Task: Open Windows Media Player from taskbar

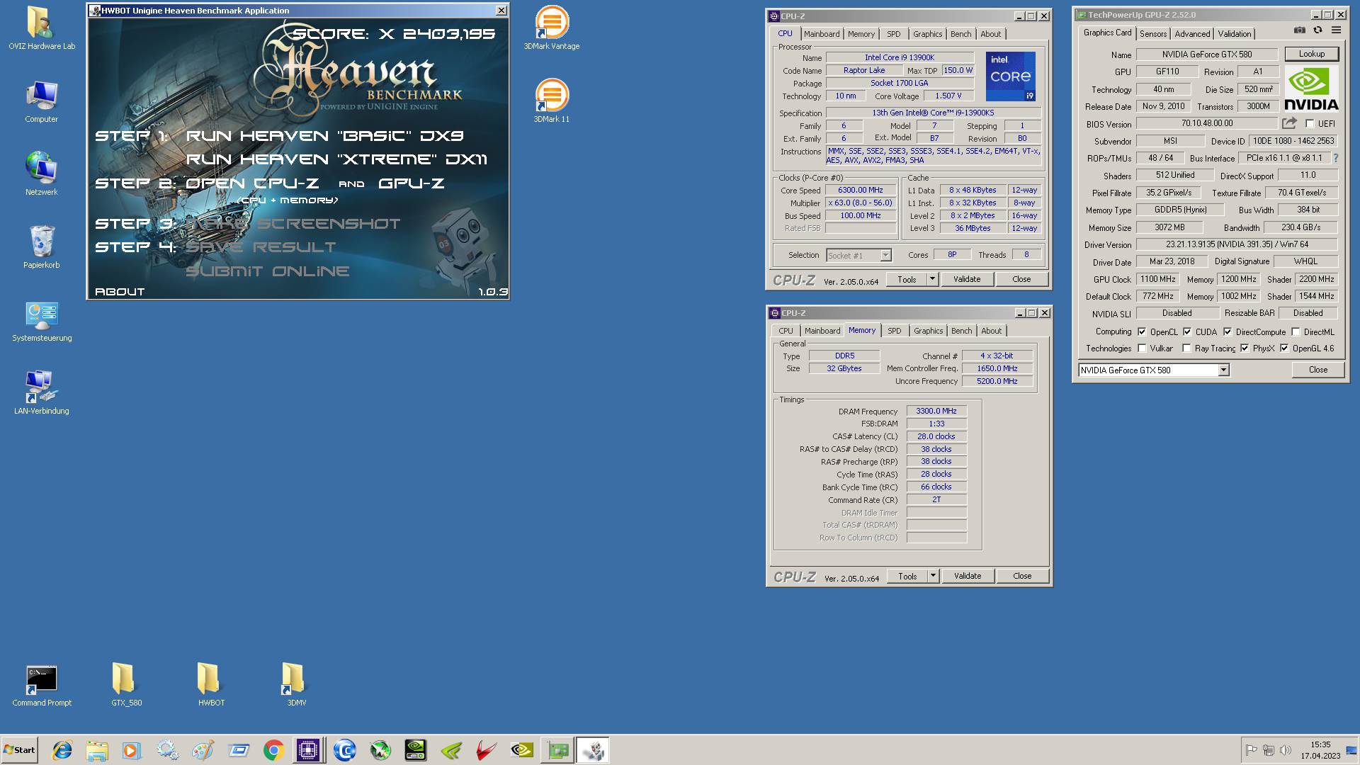Action: click(131, 750)
